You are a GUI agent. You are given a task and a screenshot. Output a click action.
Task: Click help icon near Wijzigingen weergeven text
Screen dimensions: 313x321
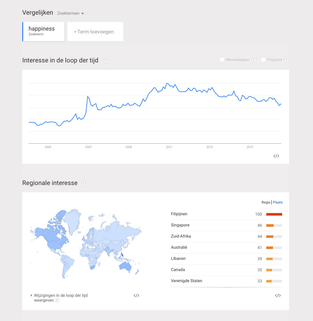57,300
